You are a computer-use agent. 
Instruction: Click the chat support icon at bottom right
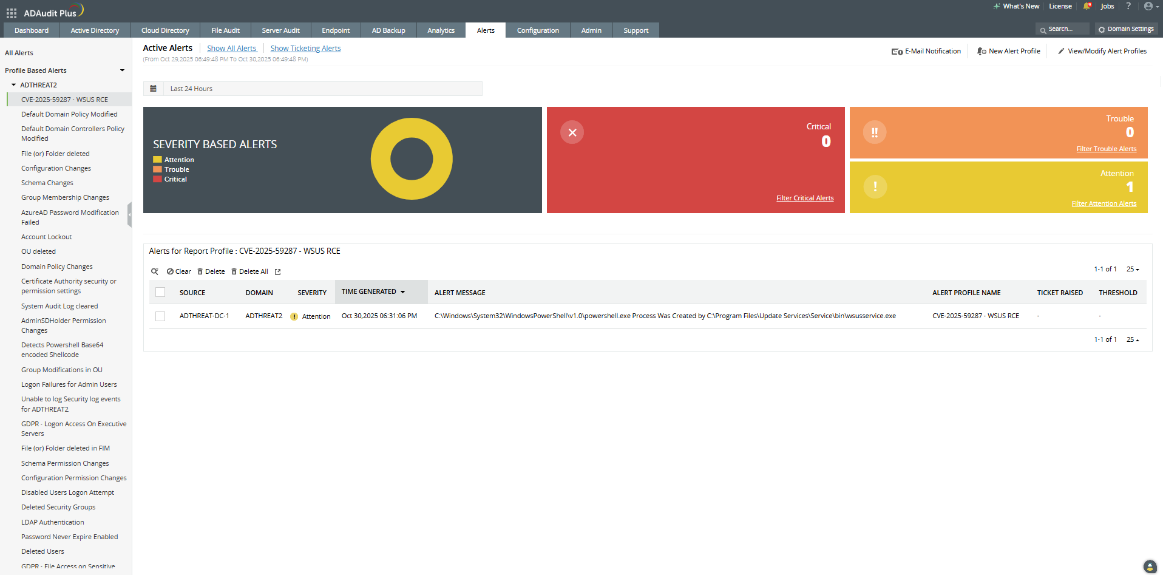[x=1150, y=566]
